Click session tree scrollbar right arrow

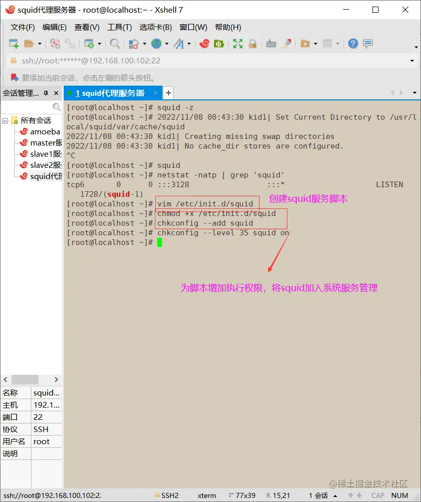56,379
